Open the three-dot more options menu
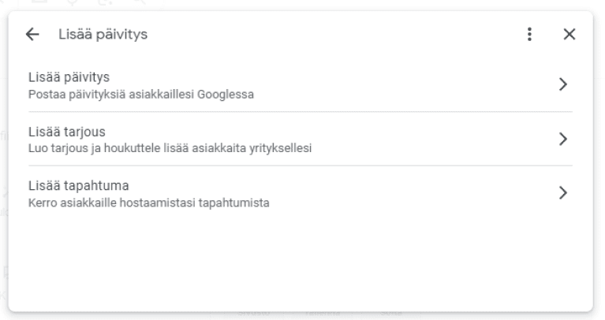The image size is (605, 320). click(x=530, y=35)
